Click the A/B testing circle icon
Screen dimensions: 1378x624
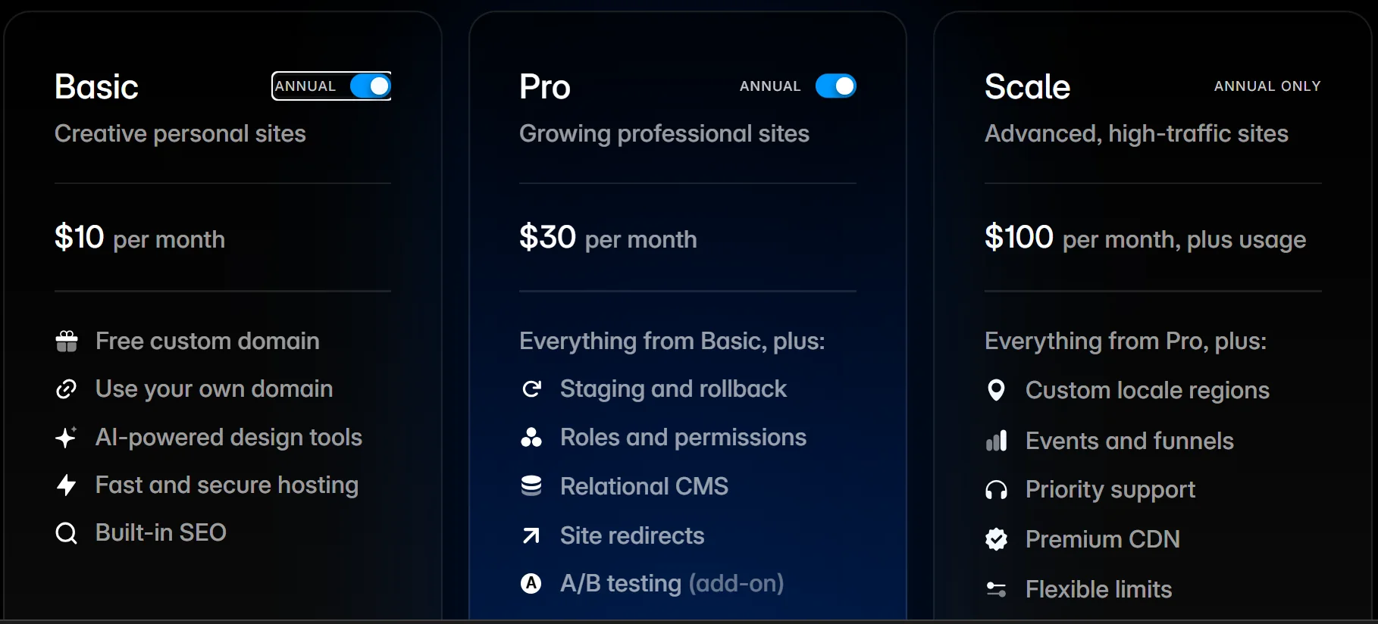531,584
